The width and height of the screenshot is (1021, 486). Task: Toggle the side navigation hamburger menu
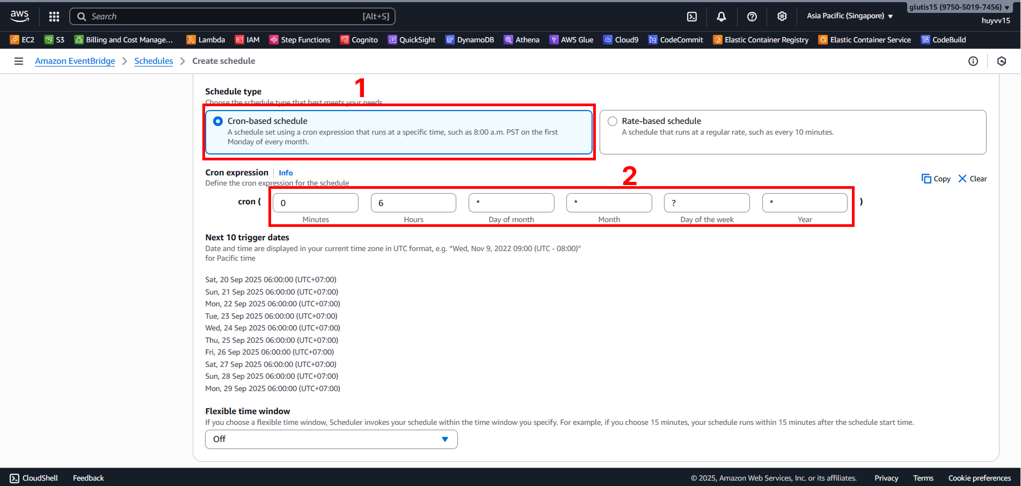19,61
